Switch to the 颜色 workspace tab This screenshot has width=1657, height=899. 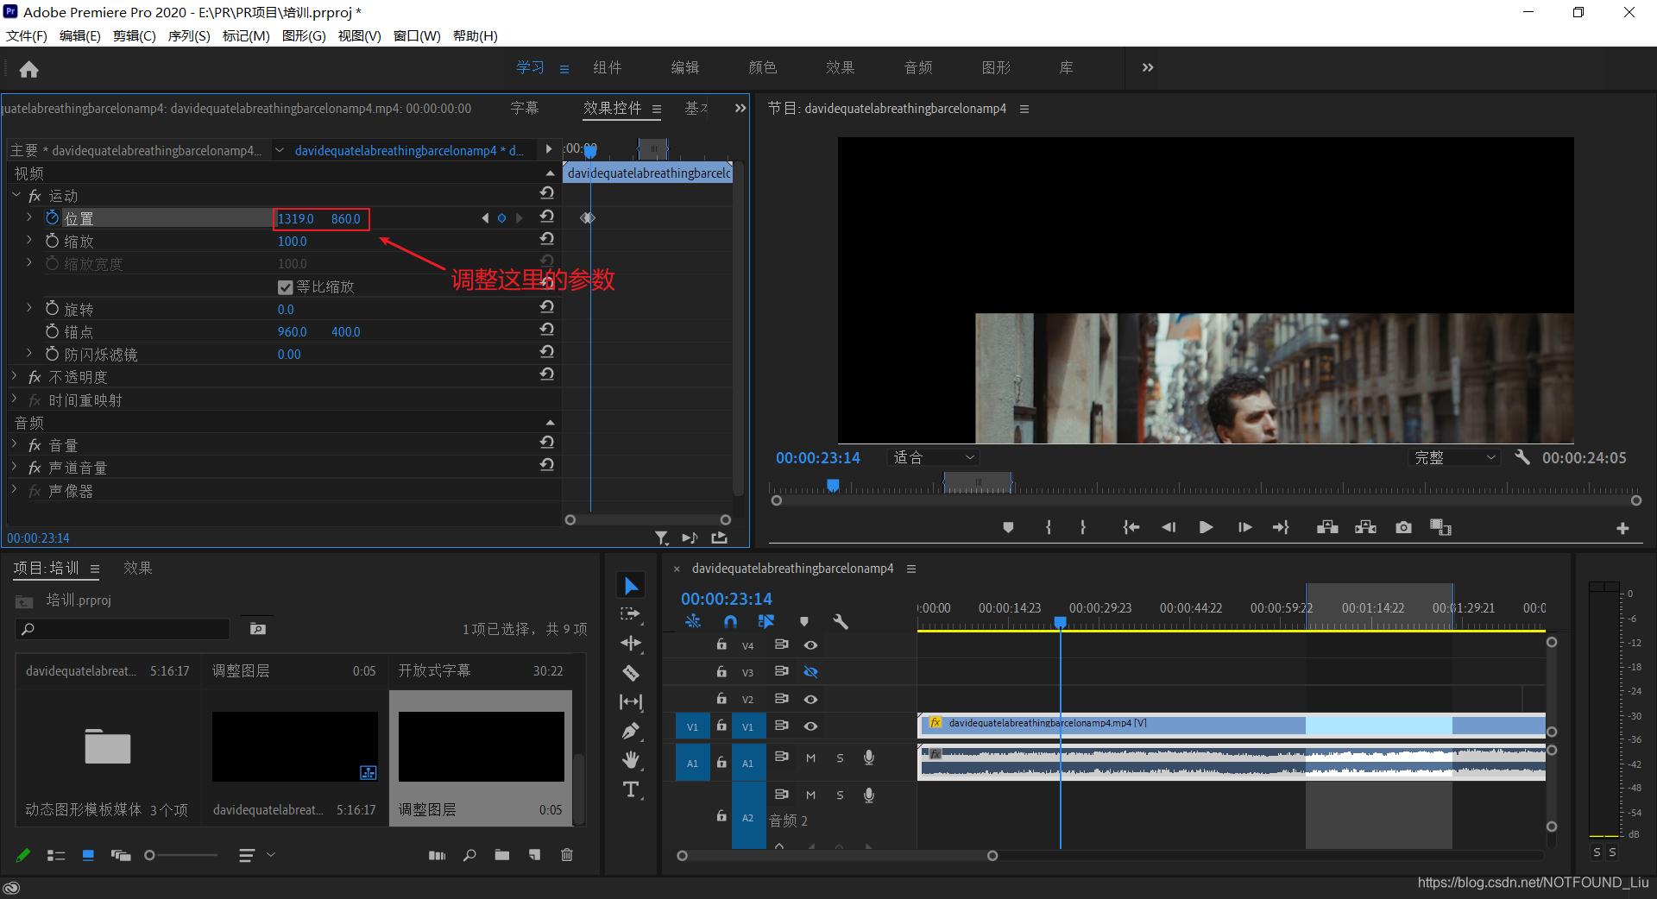763,67
